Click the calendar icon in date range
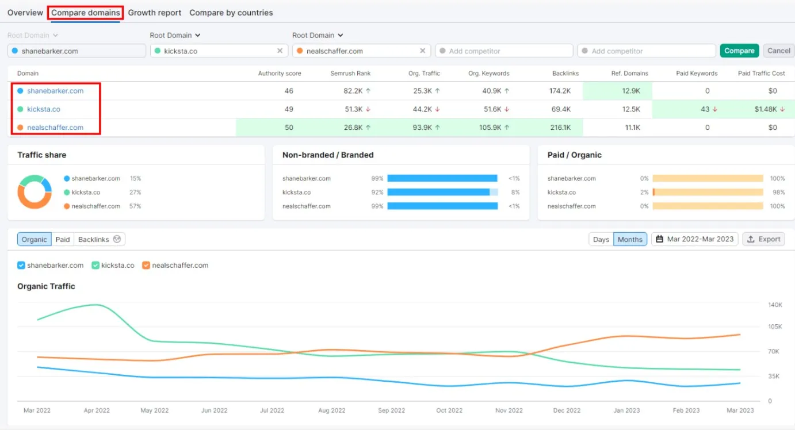 [x=660, y=239]
